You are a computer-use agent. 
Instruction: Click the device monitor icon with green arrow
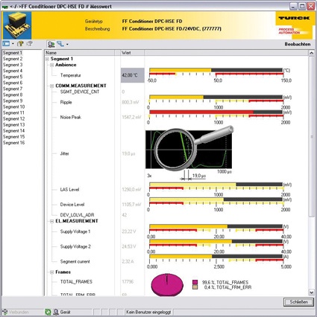click(51, 44)
